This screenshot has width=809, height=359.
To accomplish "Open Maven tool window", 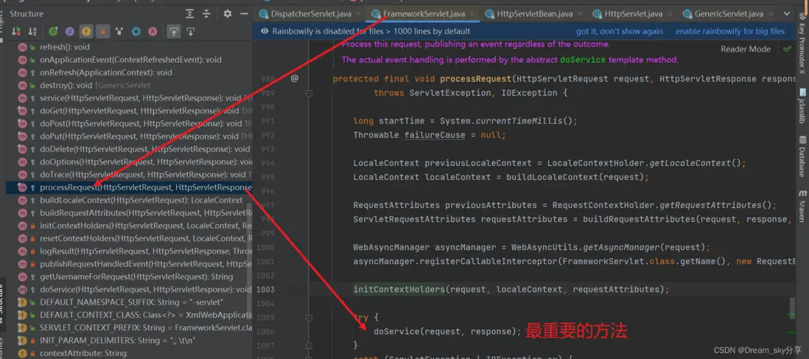I will [x=802, y=206].
